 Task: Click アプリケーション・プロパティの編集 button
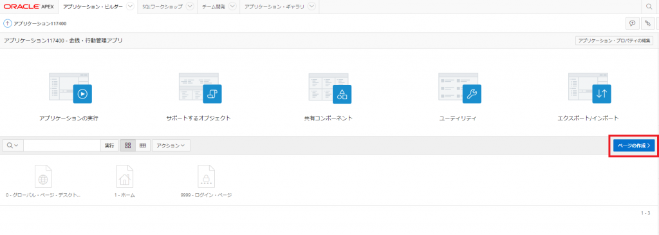pyautogui.click(x=614, y=41)
